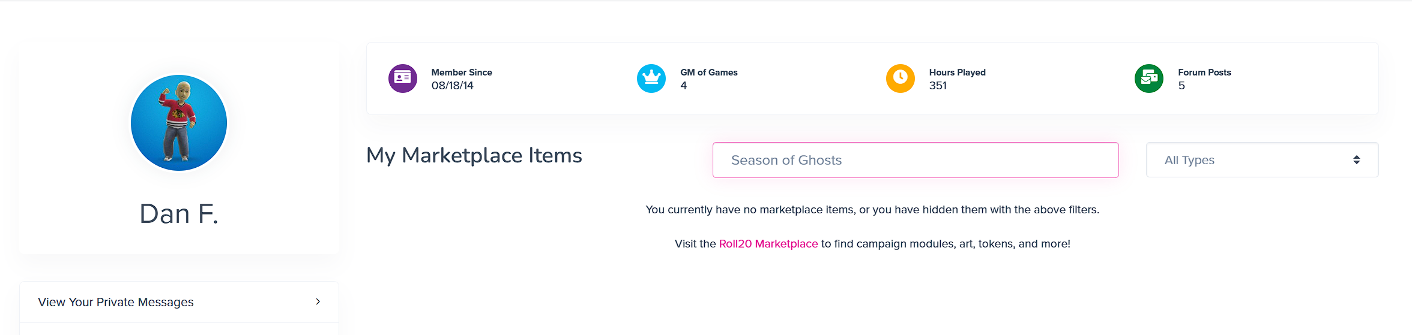Click the 351 hours played value
1412x335 pixels.
[x=938, y=86]
